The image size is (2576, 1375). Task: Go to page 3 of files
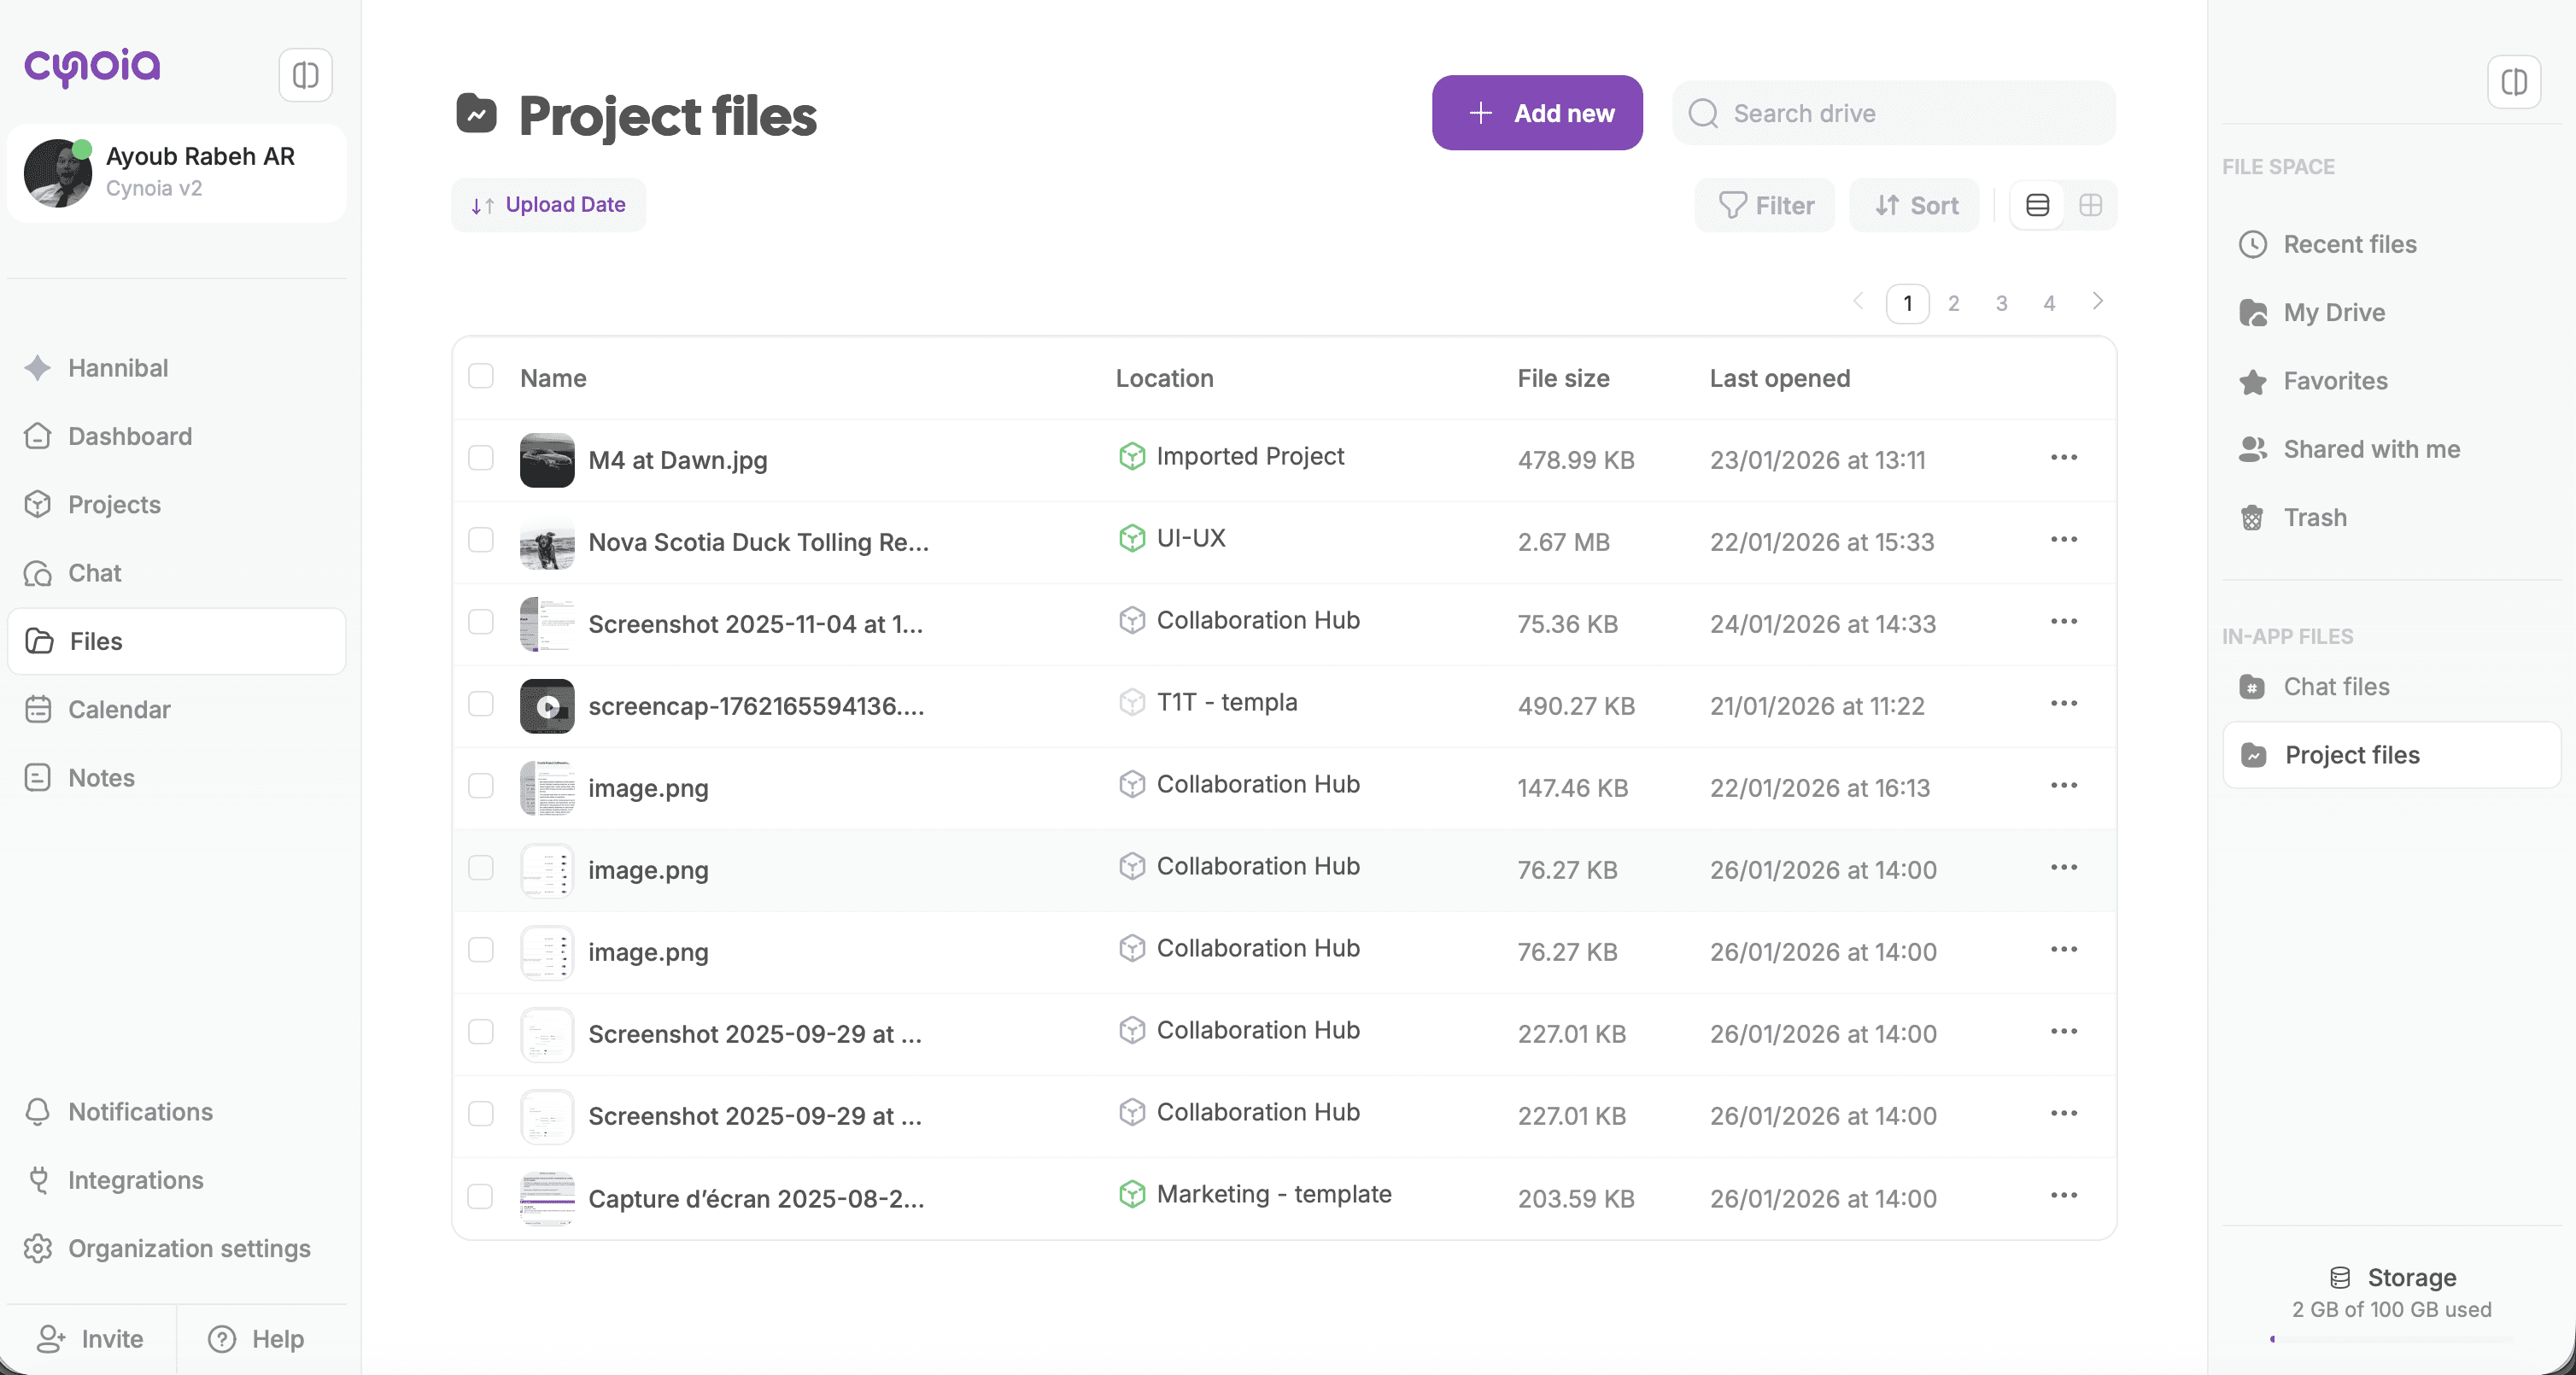[x=2001, y=303]
